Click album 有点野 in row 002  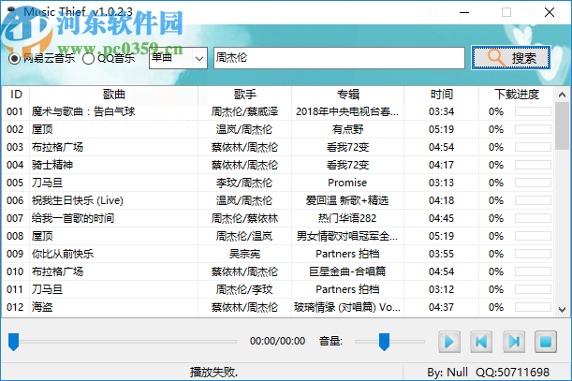[x=347, y=129]
